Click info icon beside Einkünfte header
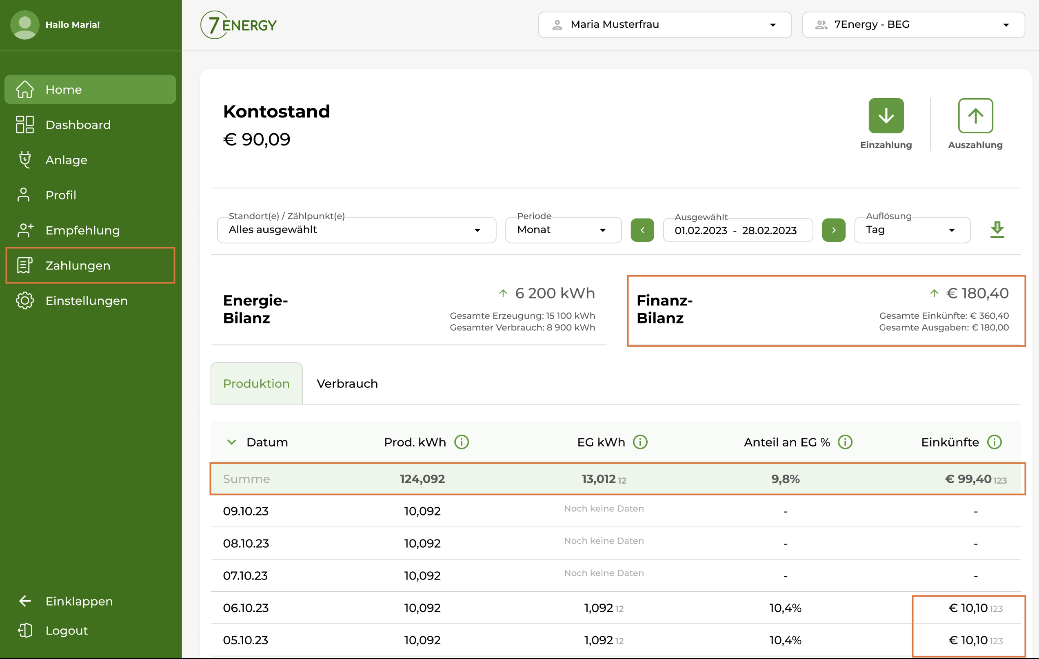This screenshot has height=659, width=1039. coord(994,442)
